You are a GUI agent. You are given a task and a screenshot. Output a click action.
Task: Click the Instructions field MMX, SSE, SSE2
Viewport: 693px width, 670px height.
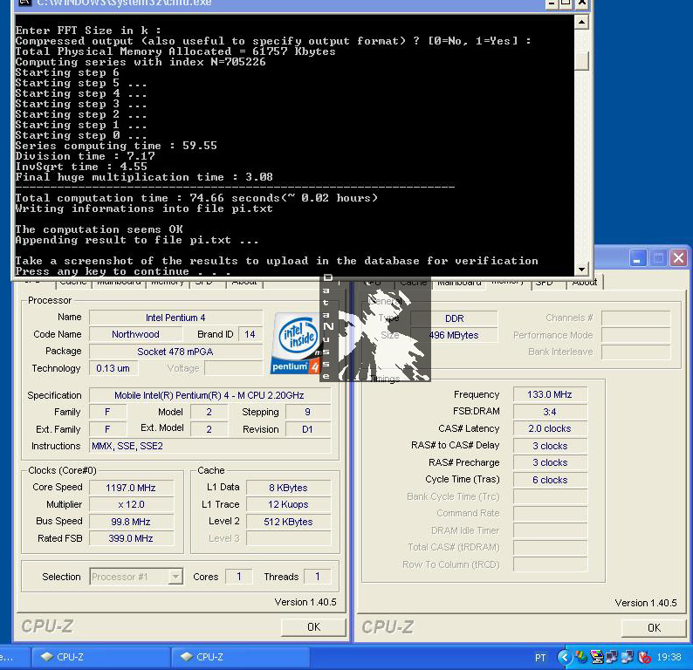209,446
